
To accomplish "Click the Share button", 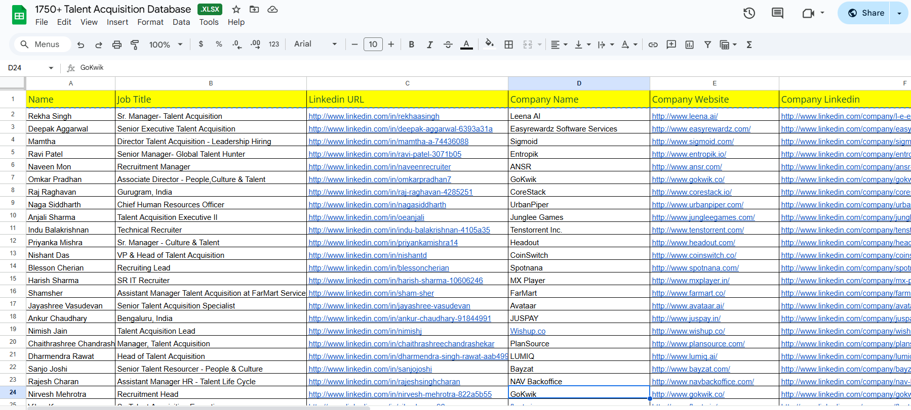I will point(866,13).
